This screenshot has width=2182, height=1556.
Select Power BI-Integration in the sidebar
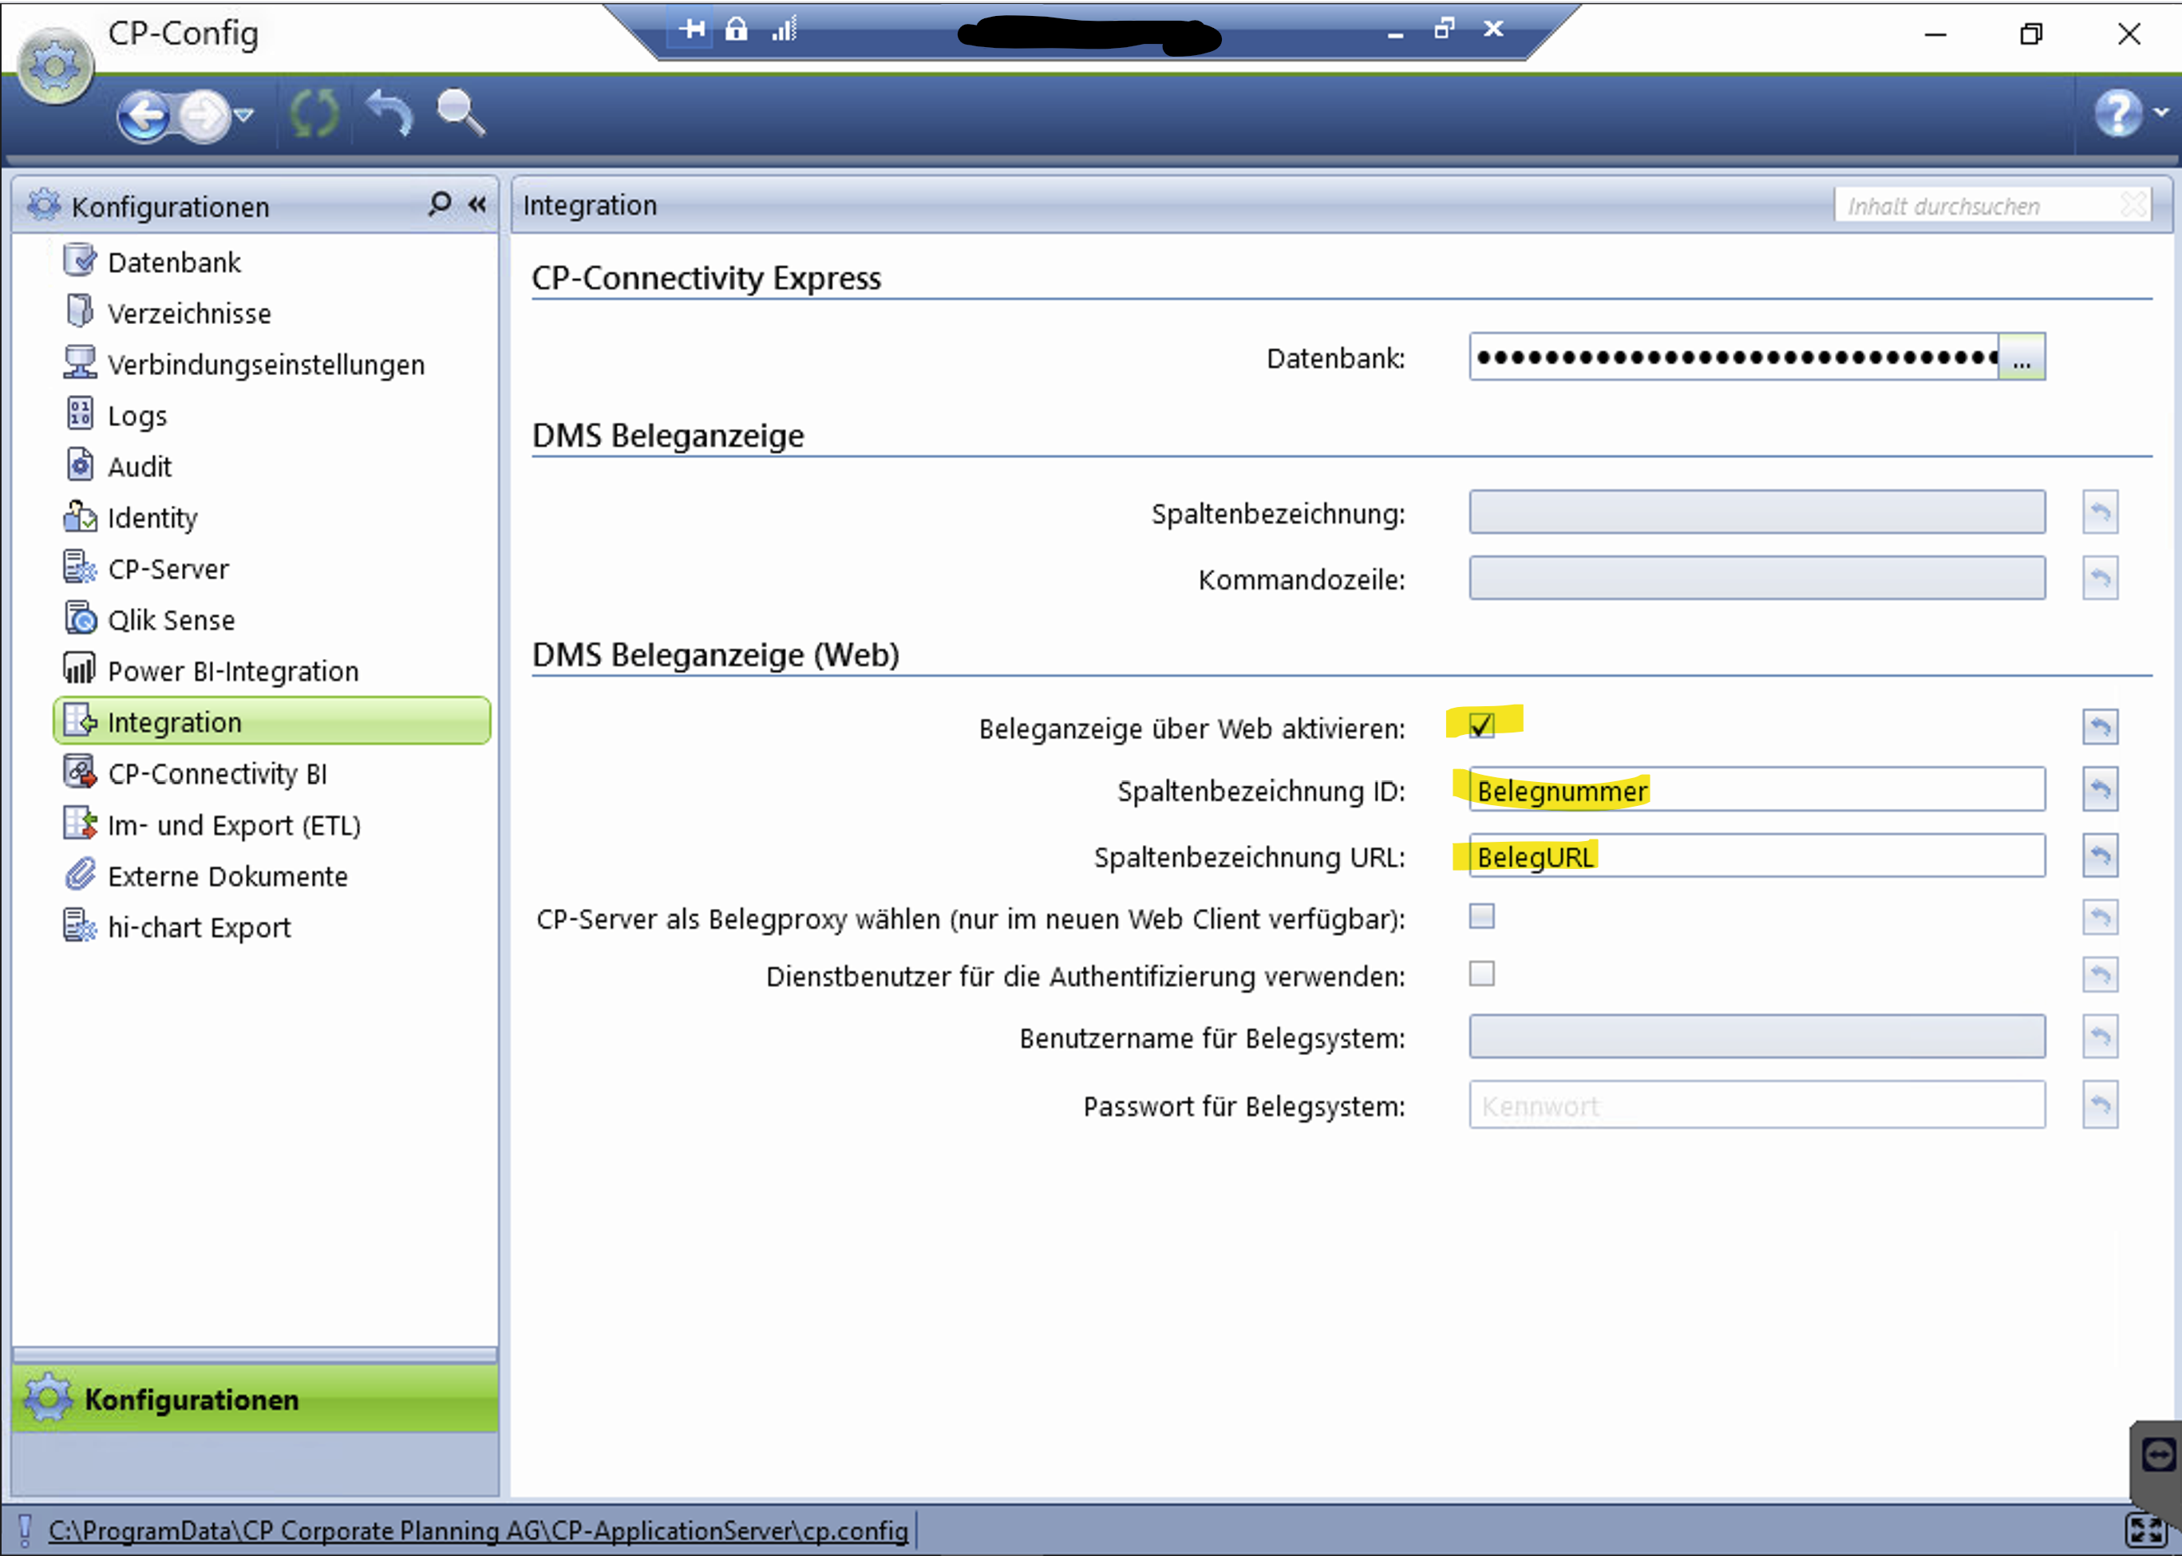pos(233,671)
